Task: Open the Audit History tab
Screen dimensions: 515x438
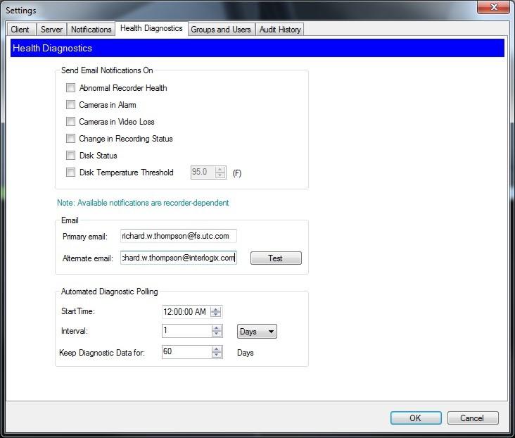Action: (280, 30)
